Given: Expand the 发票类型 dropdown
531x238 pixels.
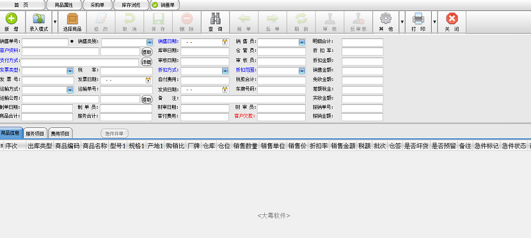Looking at the screenshot, I should click(x=70, y=71).
